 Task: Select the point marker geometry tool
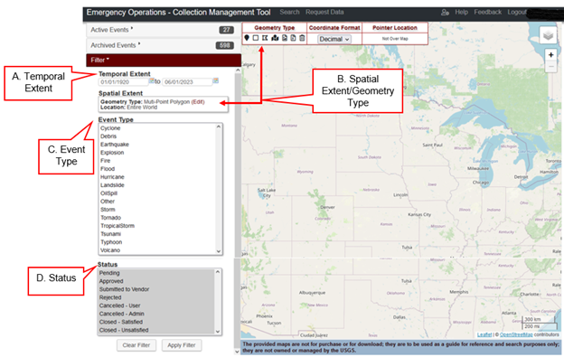point(247,38)
